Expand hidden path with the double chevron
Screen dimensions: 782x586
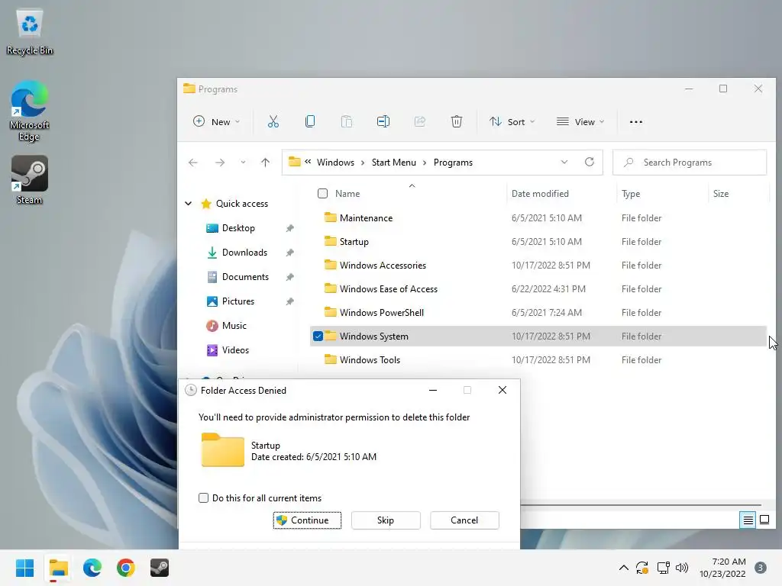click(308, 162)
